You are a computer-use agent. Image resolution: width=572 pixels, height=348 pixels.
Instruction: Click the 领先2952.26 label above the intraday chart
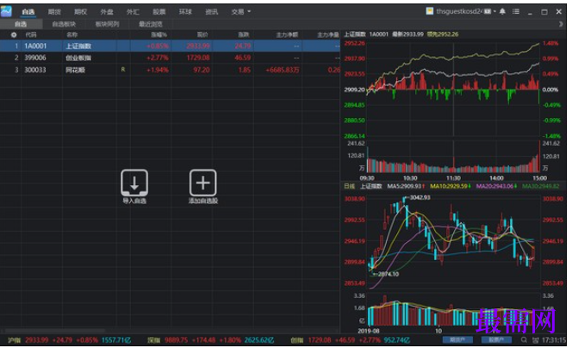[x=443, y=34]
